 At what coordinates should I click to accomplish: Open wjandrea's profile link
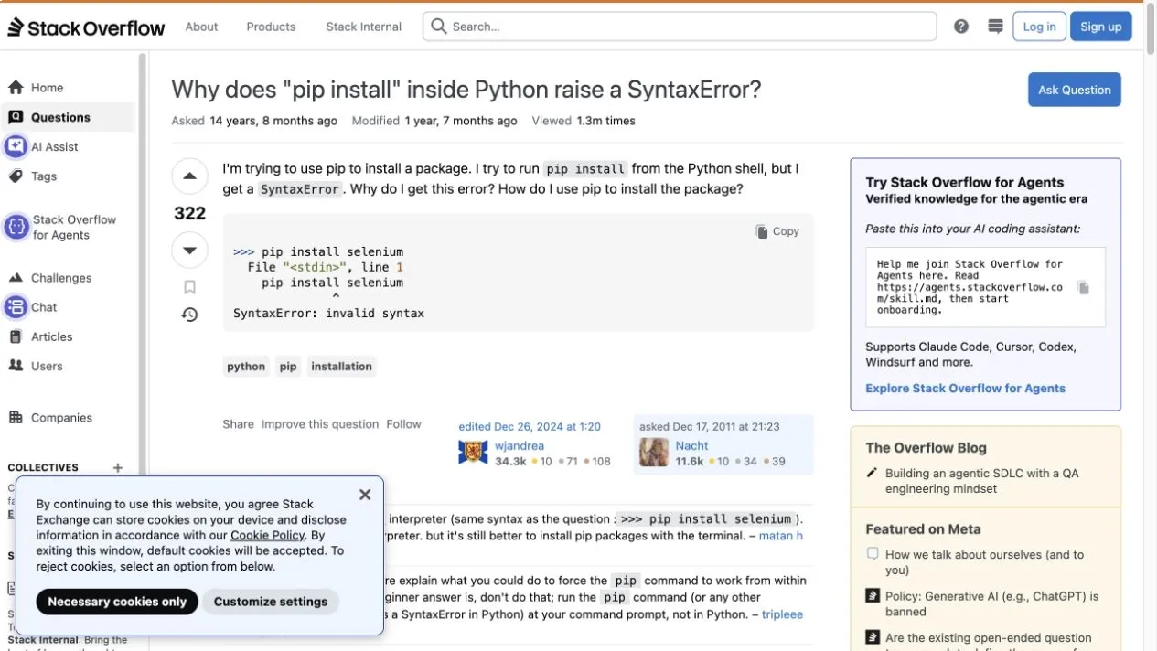click(519, 445)
